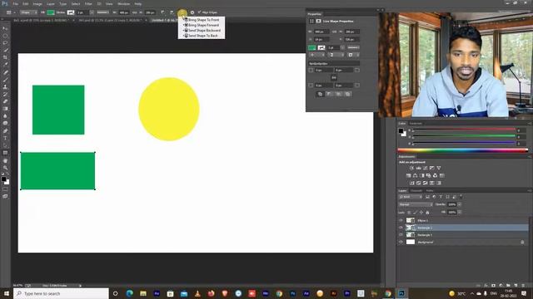The height and width of the screenshot is (299, 533).
Task: Add a Color Balance adjustment
Action: (x=415, y=175)
